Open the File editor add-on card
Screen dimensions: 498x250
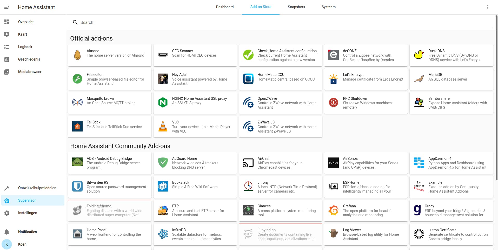(x=110, y=79)
